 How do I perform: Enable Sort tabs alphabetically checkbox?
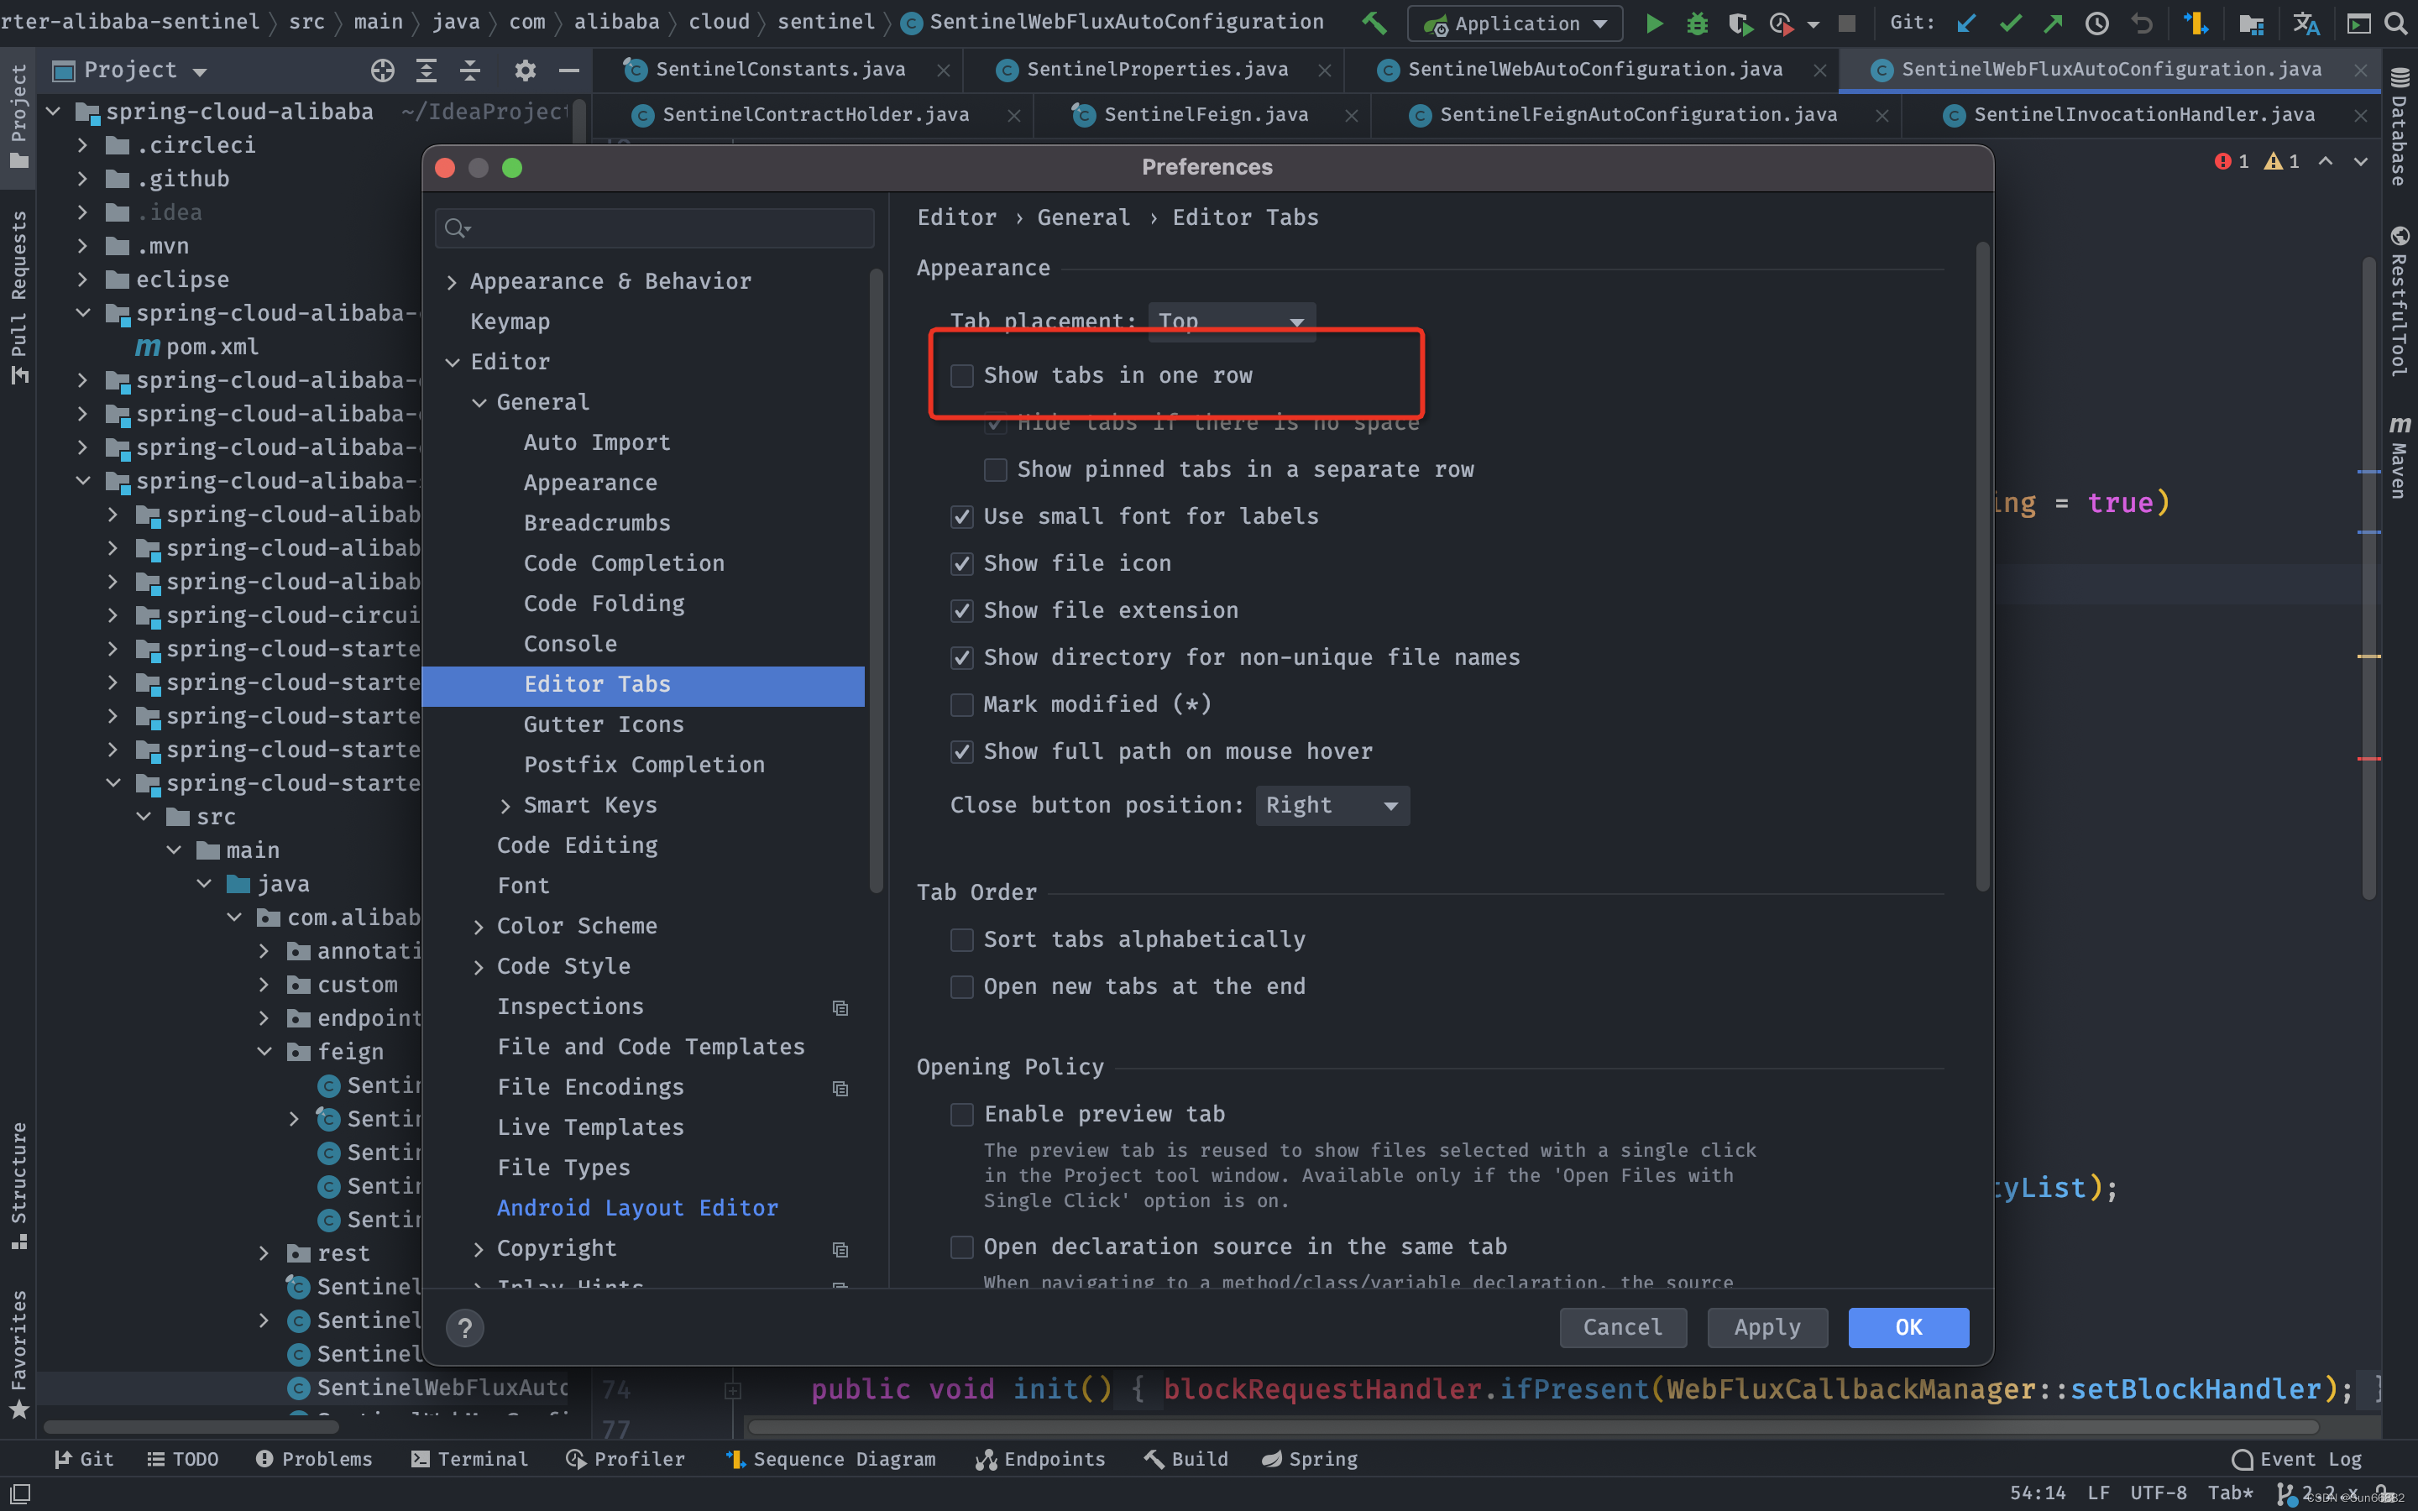[961, 939]
